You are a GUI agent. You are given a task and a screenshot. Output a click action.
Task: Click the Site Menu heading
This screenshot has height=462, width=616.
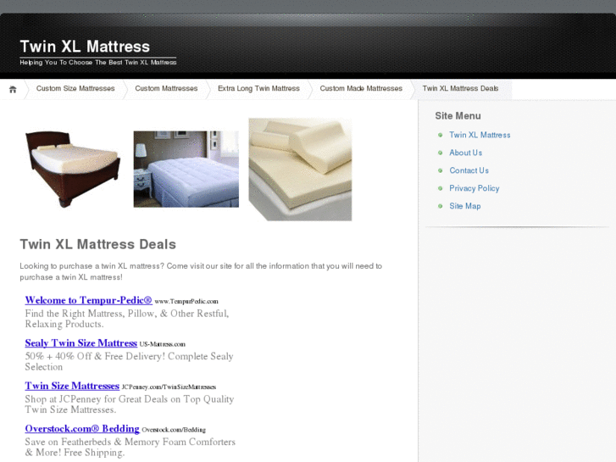458,115
